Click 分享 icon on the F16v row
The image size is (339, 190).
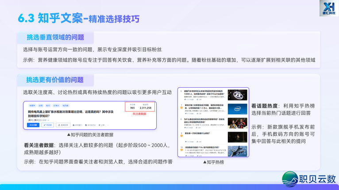198,155
